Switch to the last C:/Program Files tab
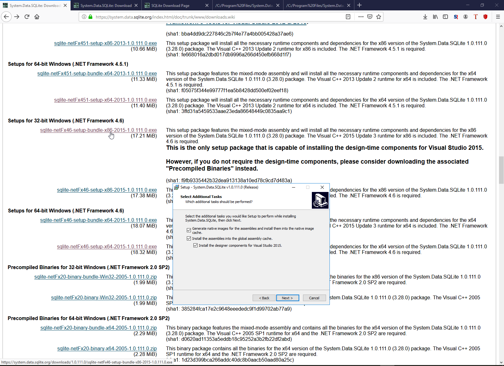The image size is (504, 366). (x=318, y=5)
